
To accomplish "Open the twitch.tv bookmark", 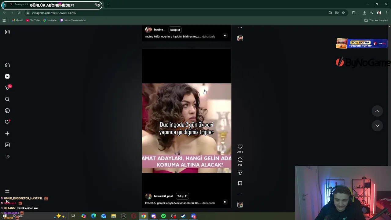I will (74, 20).
